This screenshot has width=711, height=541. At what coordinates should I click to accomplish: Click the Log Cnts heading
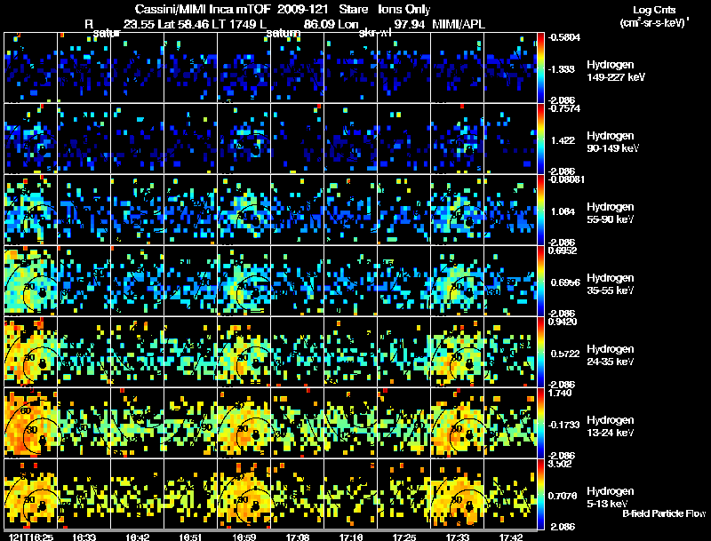coord(654,10)
